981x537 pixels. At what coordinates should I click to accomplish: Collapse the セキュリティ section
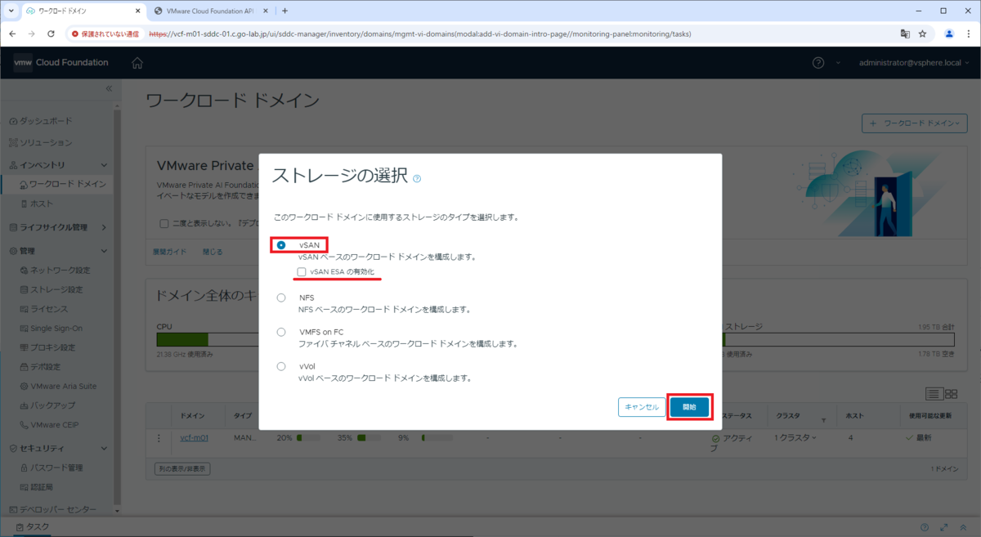pos(104,448)
